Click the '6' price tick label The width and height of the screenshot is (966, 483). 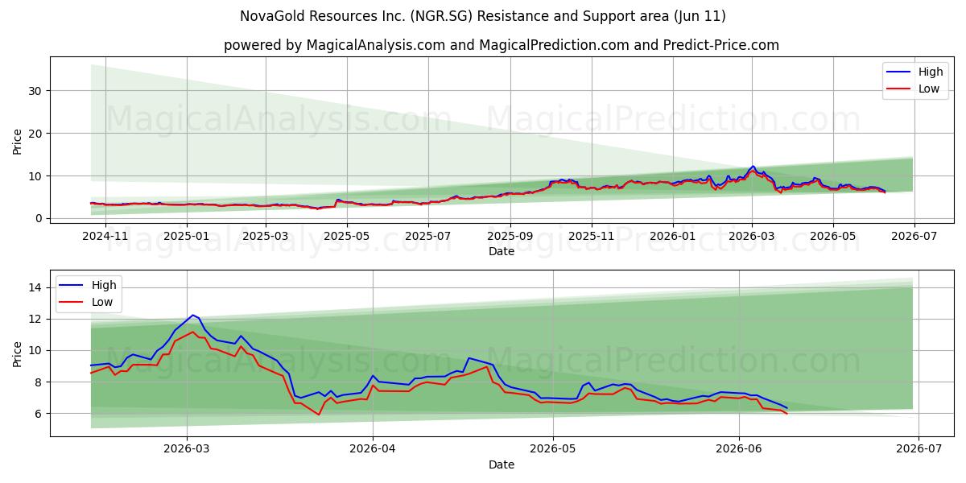coord(39,413)
